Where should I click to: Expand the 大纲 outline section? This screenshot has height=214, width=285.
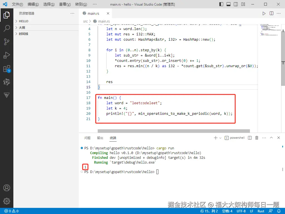point(46,28)
